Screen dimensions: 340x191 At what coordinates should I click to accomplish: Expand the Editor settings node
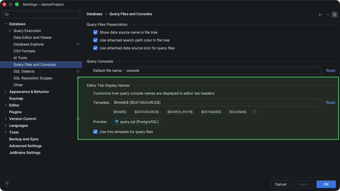pos(6,105)
